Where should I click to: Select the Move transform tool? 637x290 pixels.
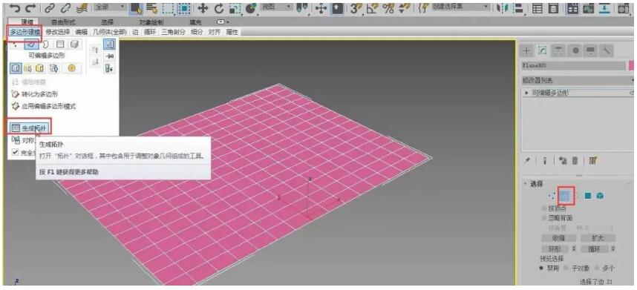pos(203,8)
